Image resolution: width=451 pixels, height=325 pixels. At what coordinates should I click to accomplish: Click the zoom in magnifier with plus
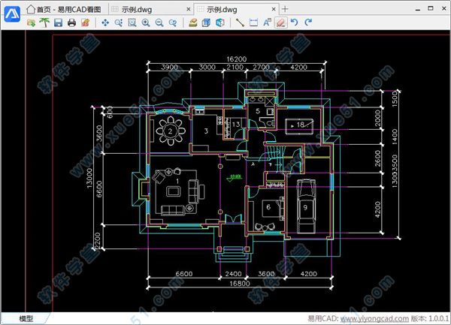146,23
